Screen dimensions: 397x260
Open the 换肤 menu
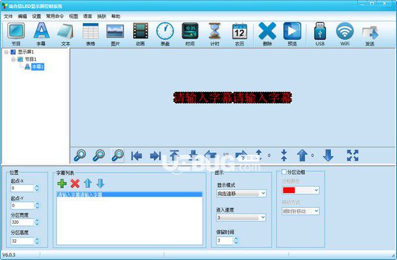[101, 16]
